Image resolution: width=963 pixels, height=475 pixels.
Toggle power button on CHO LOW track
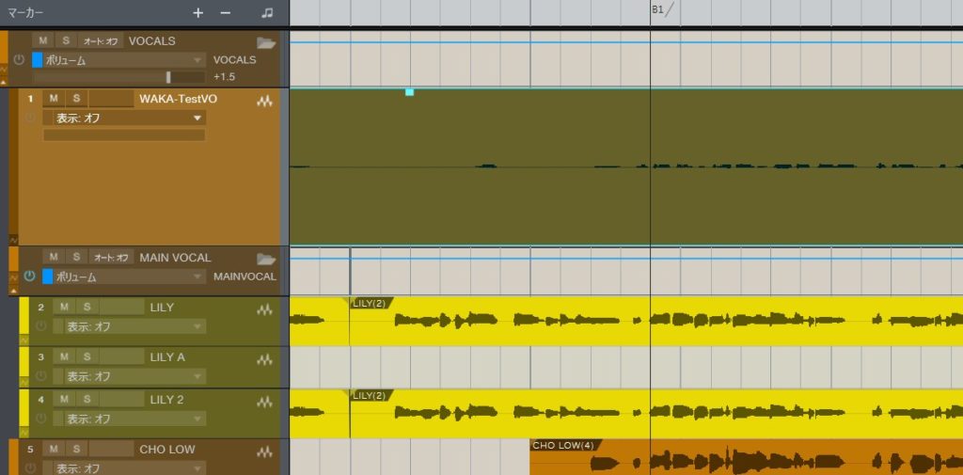pos(29,467)
